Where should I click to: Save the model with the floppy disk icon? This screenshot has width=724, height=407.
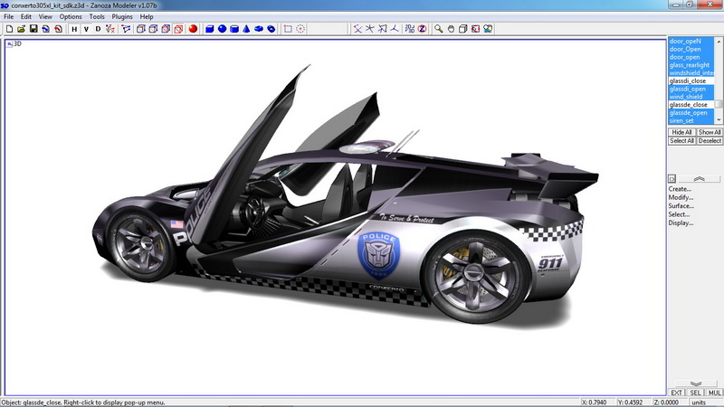point(33,29)
